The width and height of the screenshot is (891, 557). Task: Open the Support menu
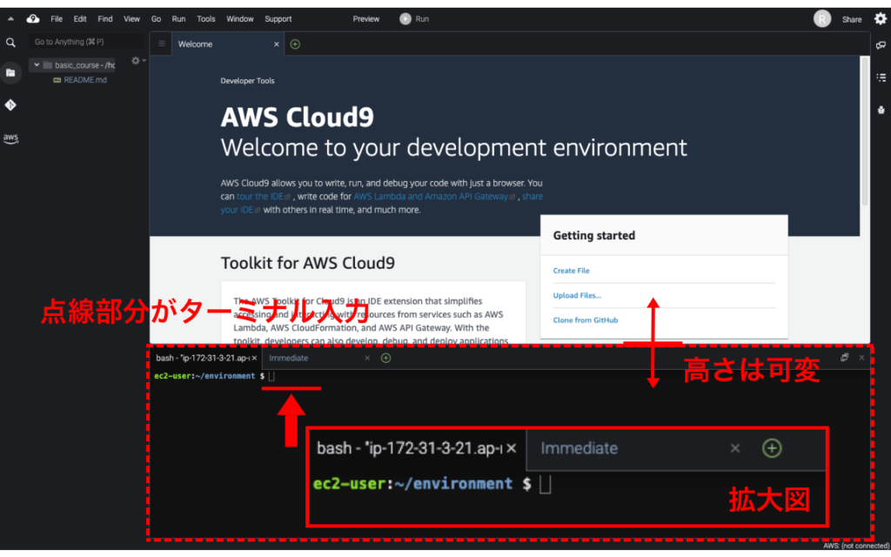(x=278, y=19)
